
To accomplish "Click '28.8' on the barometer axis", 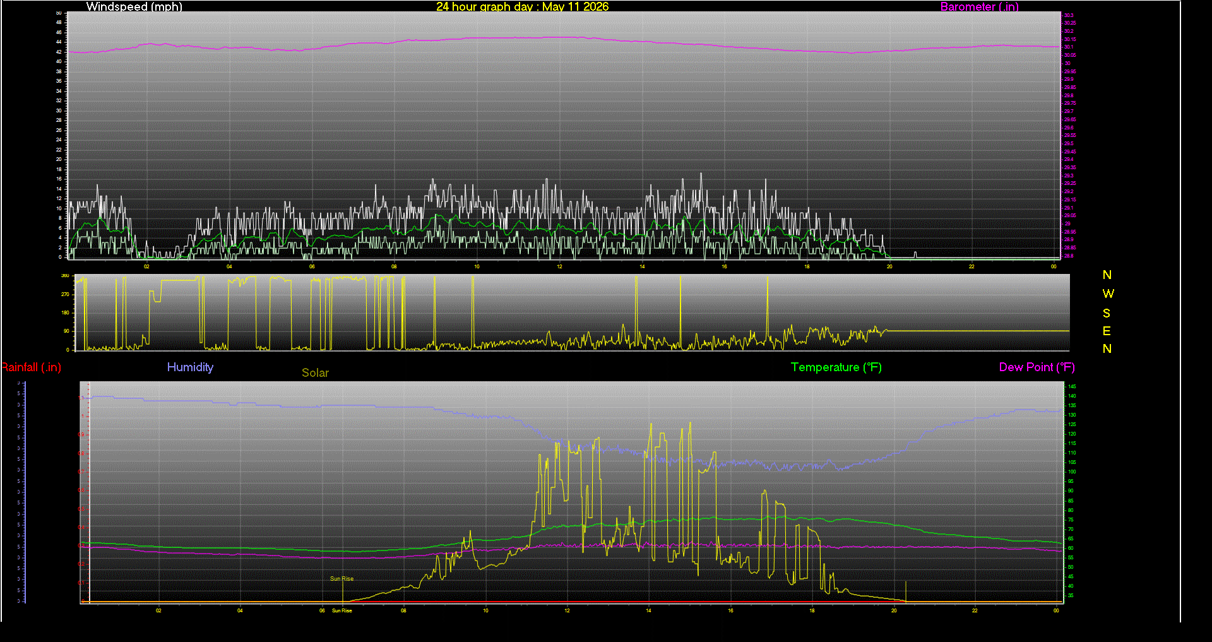I will [x=1069, y=256].
